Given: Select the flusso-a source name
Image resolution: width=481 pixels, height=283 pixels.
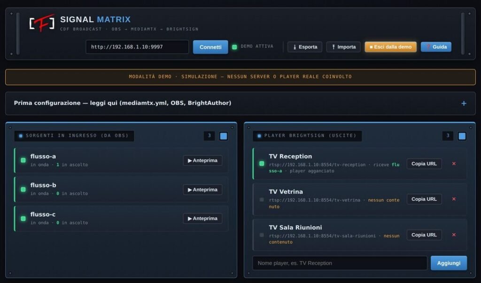Looking at the screenshot, I should [43, 156].
